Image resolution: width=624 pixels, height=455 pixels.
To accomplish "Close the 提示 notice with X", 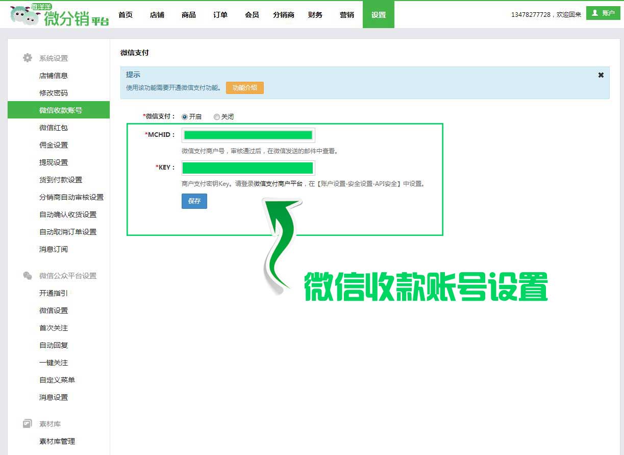I will coord(601,75).
